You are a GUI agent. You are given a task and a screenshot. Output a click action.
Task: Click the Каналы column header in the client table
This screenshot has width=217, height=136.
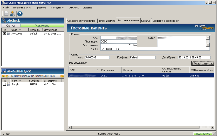[x=141, y=70]
